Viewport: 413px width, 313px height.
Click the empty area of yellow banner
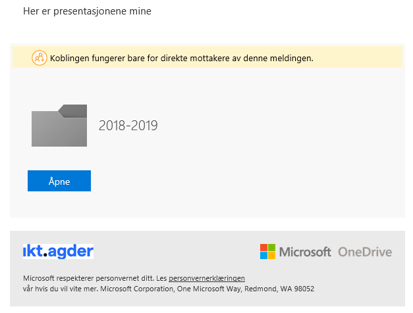(358, 57)
